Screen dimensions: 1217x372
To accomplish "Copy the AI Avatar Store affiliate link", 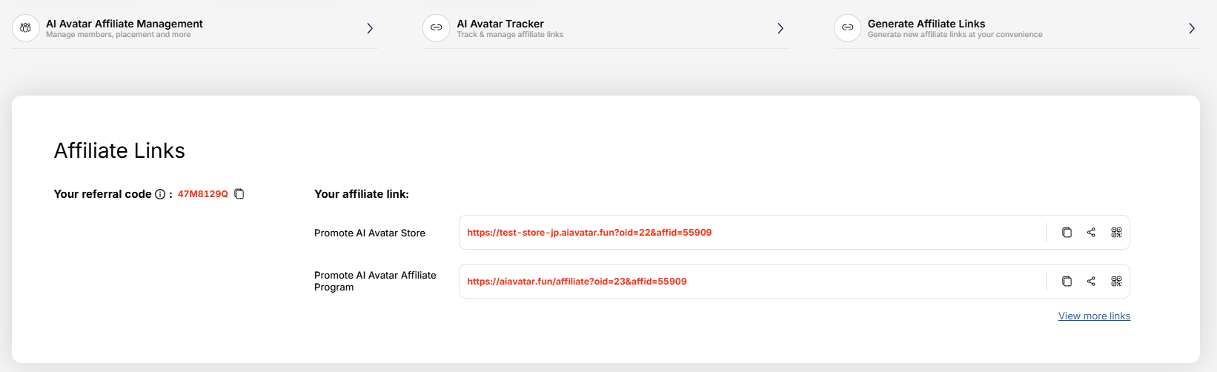I will click(1067, 233).
